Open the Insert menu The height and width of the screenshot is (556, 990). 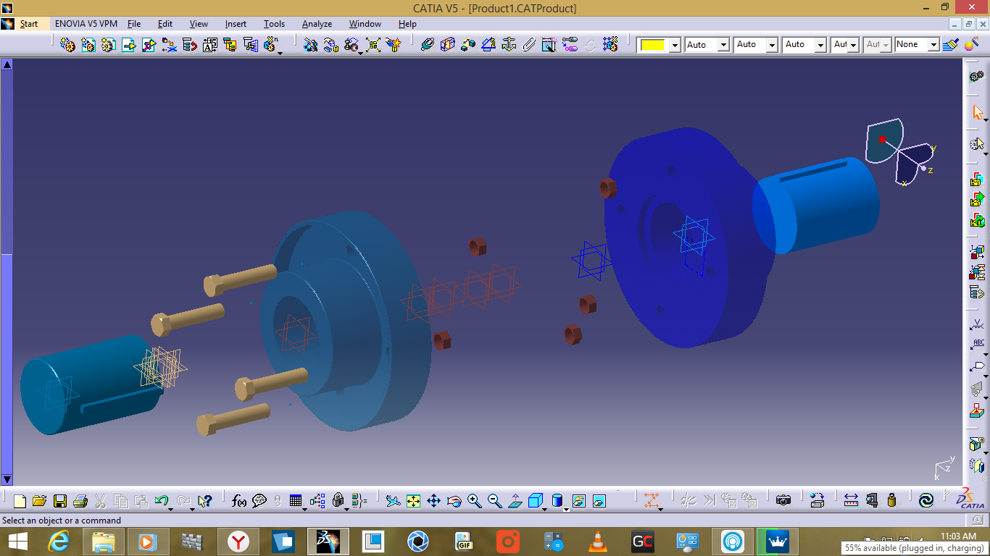[236, 24]
